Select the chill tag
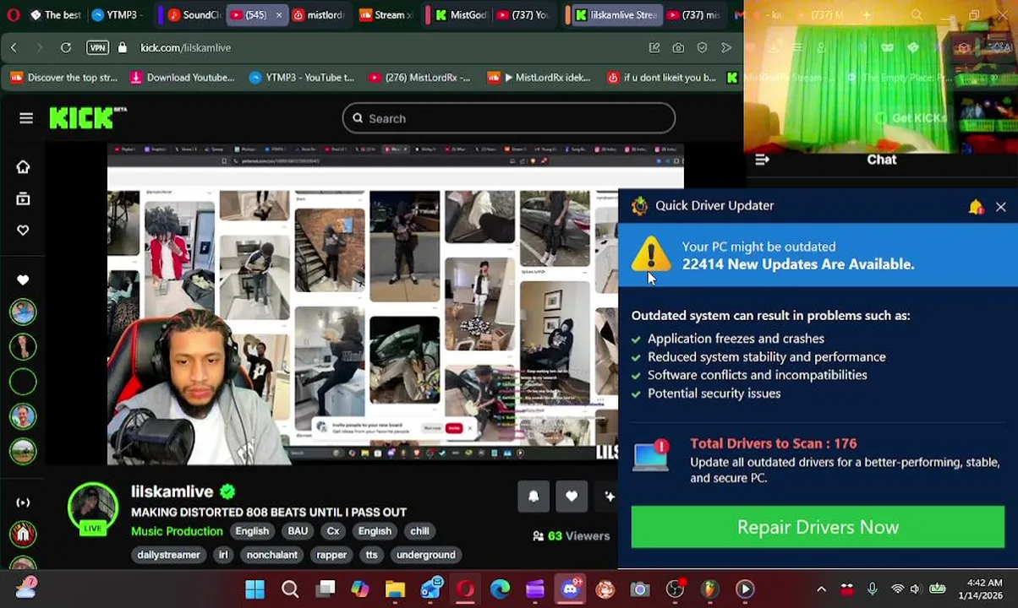Image resolution: width=1018 pixels, height=608 pixels. [x=419, y=531]
